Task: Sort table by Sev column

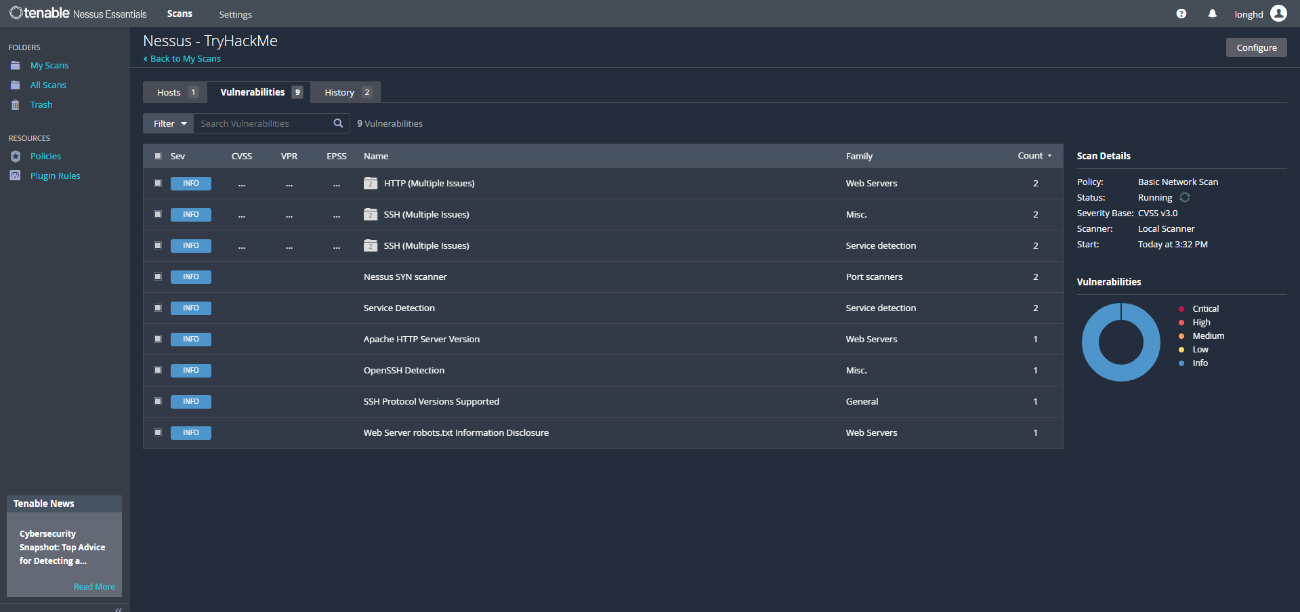Action: point(177,156)
